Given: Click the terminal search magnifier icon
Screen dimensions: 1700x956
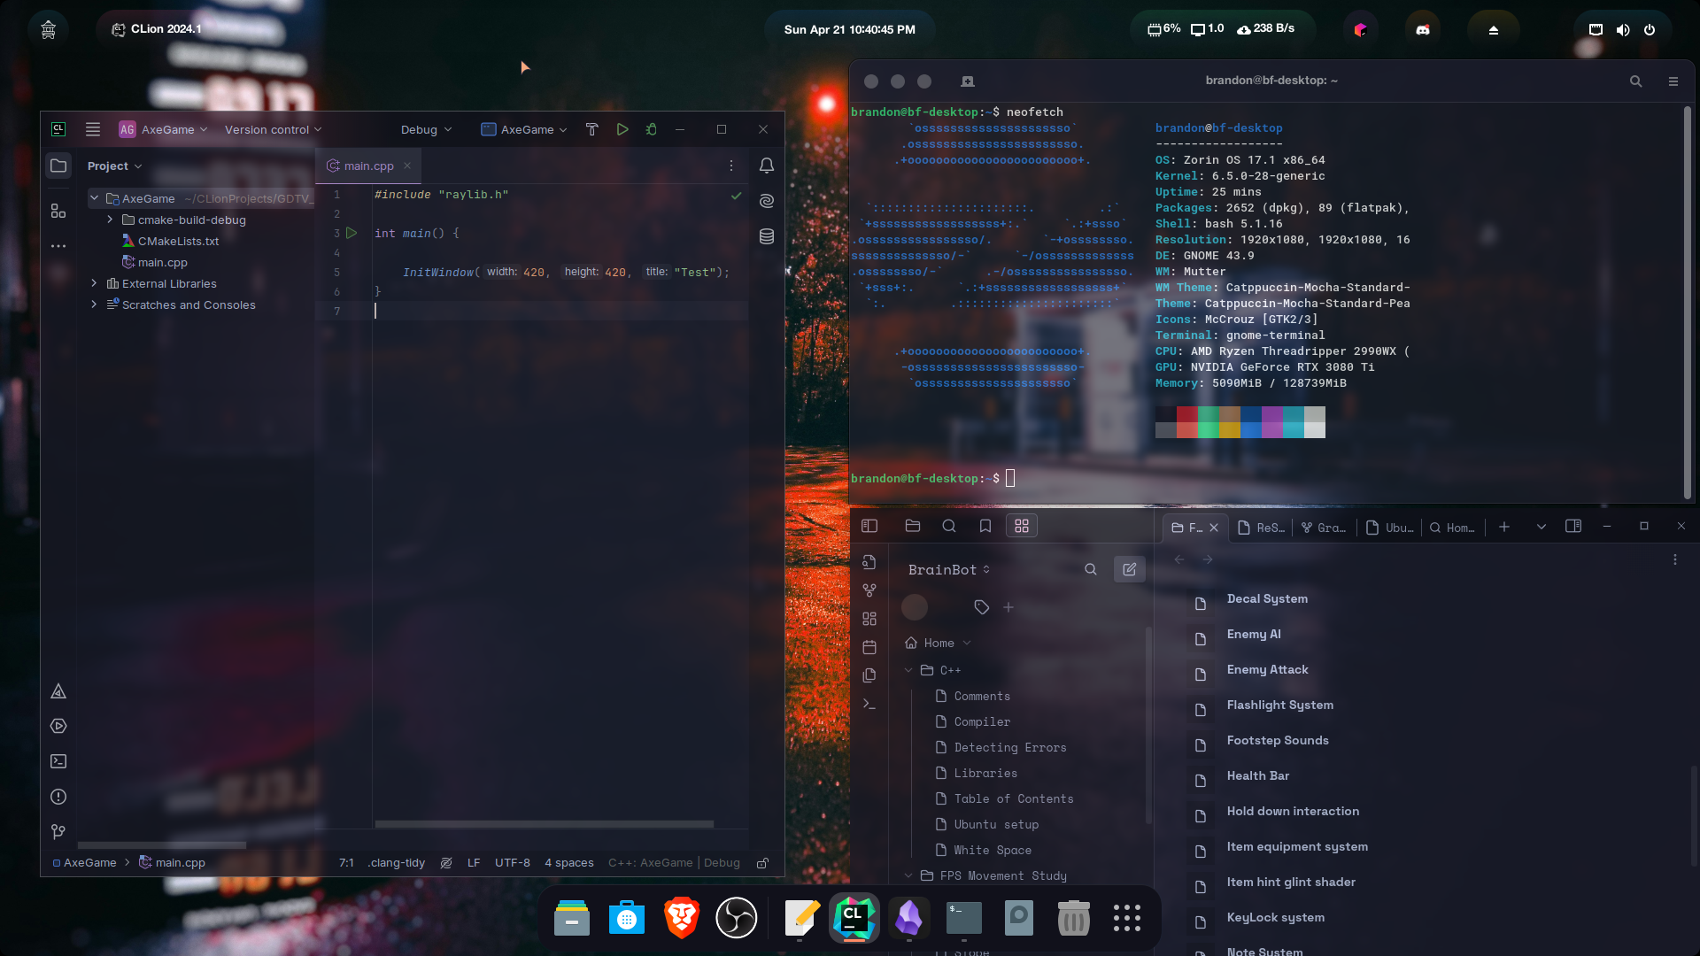Looking at the screenshot, I should point(1636,81).
